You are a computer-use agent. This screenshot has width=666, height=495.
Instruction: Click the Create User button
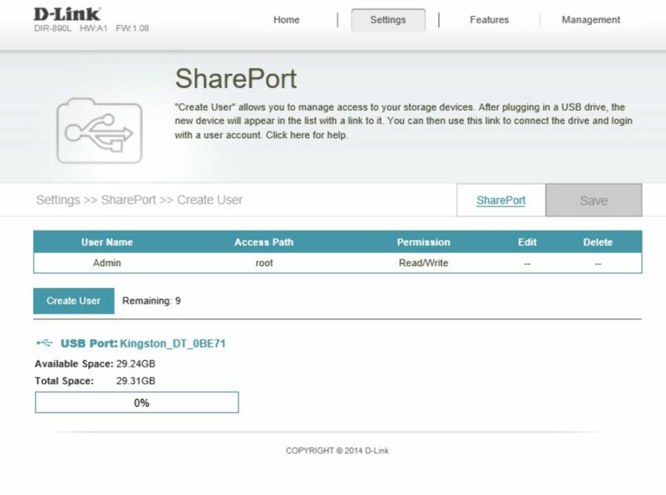(73, 301)
